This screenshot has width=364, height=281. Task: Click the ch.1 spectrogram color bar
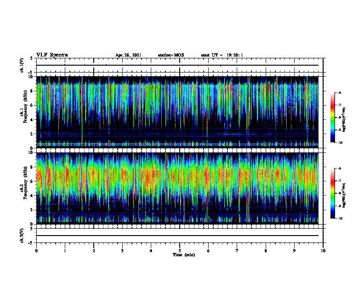coord(333,118)
